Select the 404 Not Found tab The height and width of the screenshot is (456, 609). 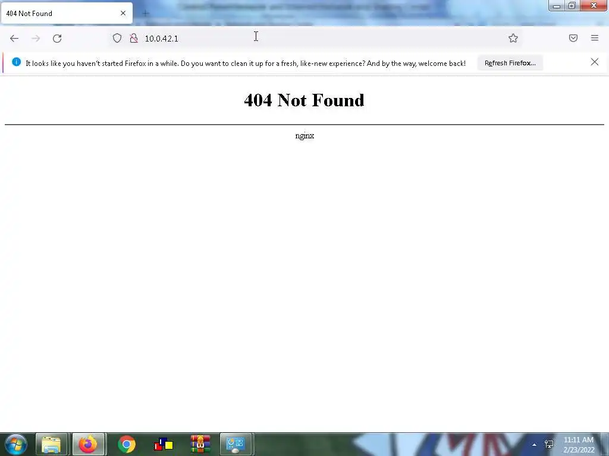tap(67, 13)
